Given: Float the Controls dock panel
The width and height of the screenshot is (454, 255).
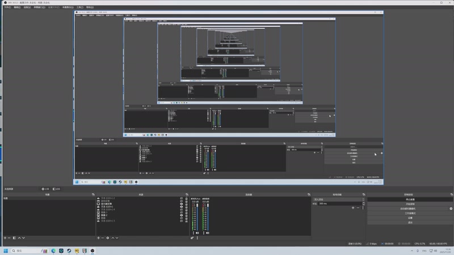Looking at the screenshot, I should pos(452,194).
